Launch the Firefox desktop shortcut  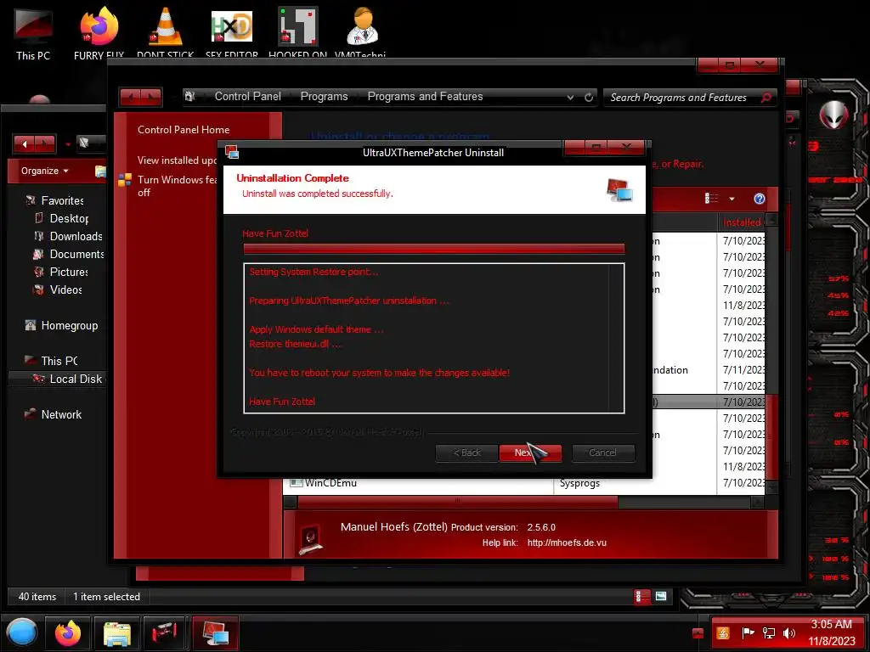point(99,33)
